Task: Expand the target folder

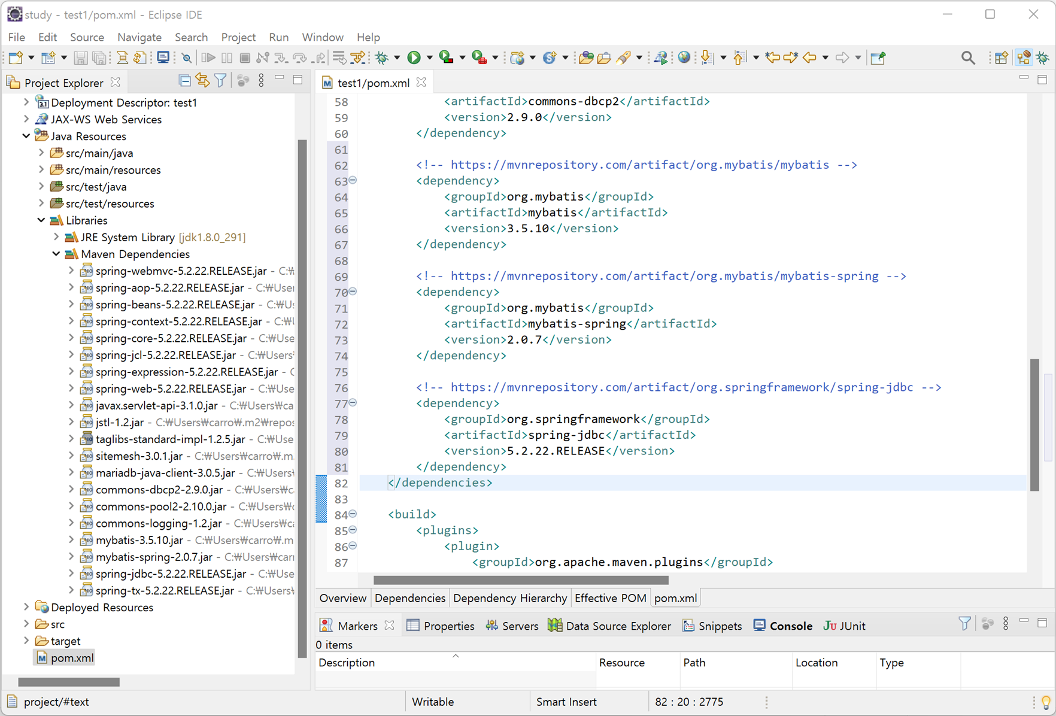Action: 26,641
